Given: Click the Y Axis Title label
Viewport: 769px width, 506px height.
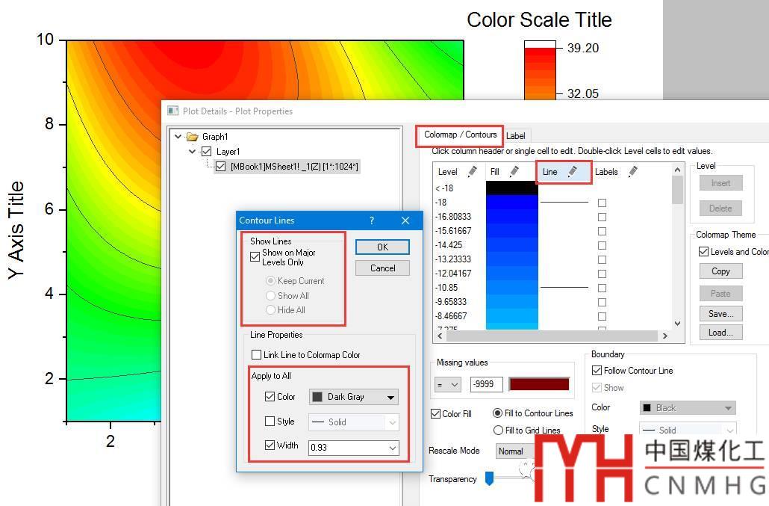Looking at the screenshot, I should [x=16, y=231].
